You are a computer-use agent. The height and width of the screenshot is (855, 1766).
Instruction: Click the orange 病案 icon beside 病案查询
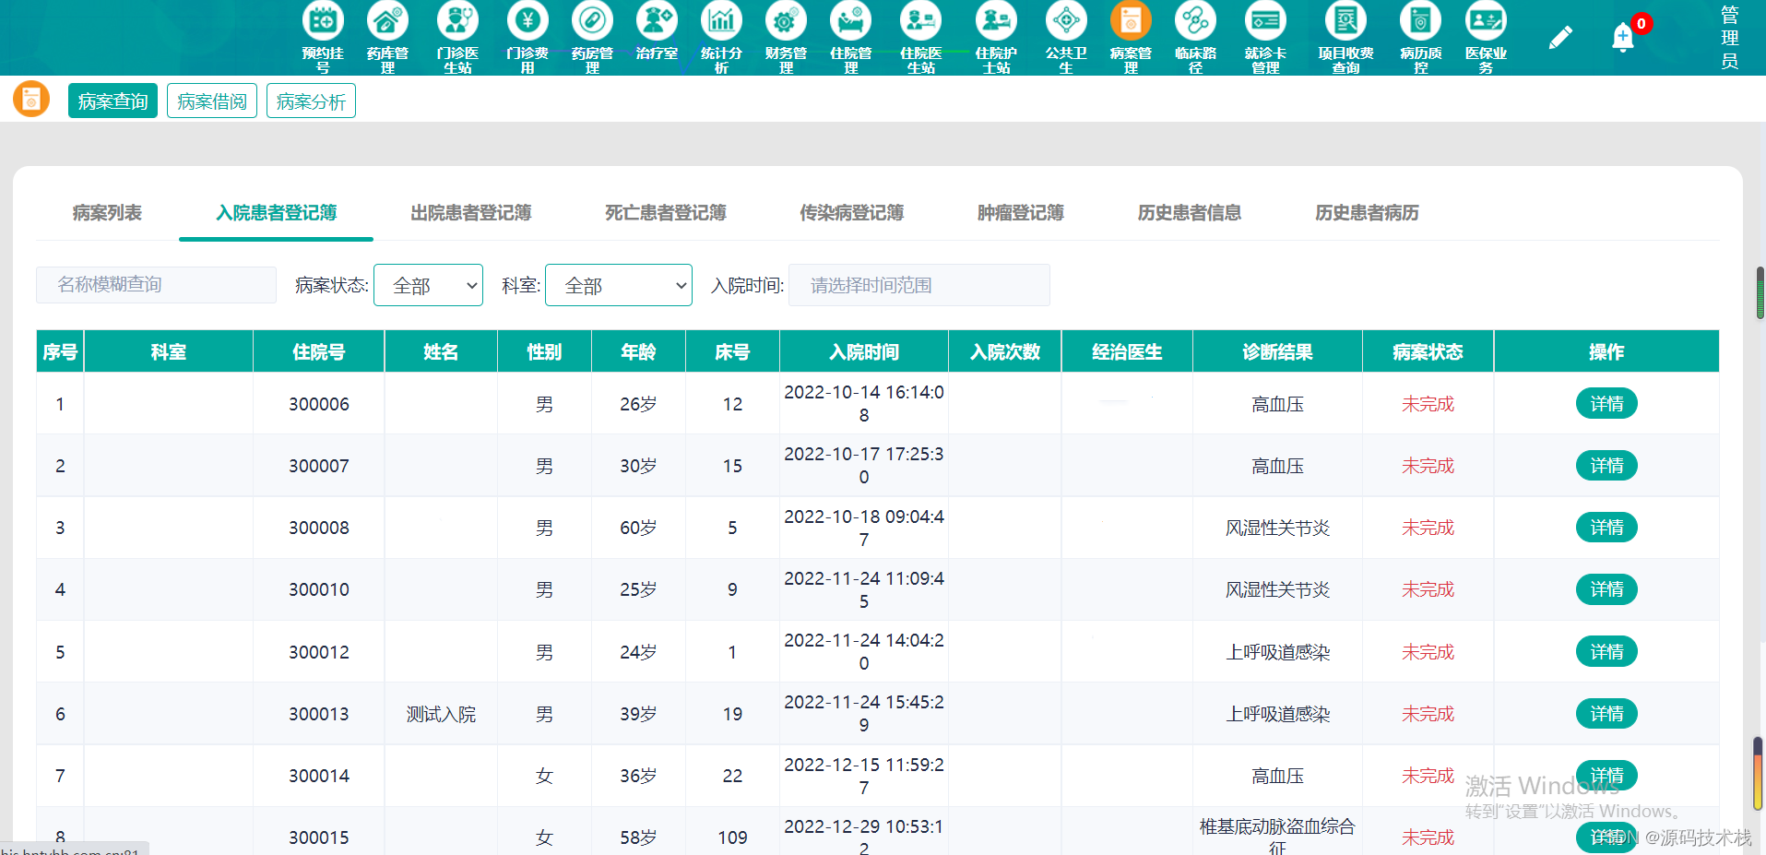coord(31,100)
